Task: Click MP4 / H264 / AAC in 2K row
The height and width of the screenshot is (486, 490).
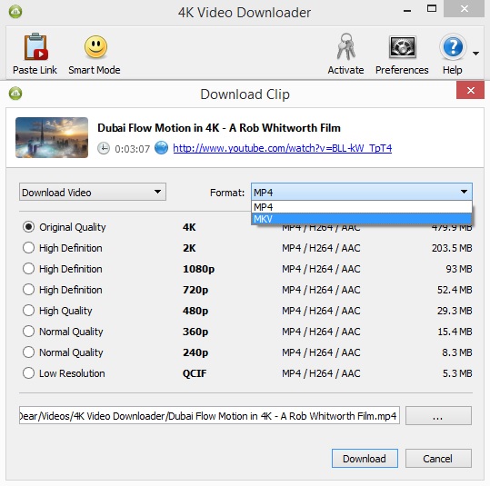Action: pos(321,248)
